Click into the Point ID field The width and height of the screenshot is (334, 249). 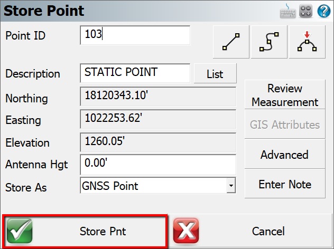click(x=135, y=35)
